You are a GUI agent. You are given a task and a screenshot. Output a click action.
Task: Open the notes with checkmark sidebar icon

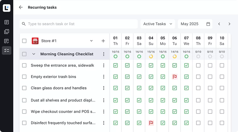7,41
